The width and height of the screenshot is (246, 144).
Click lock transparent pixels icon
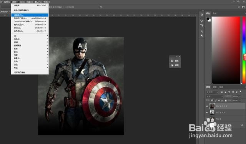pyautogui.click(x=212, y=101)
